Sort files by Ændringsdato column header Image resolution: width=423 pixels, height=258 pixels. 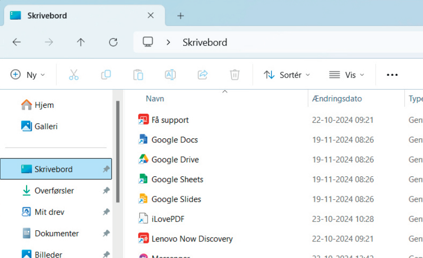(337, 99)
